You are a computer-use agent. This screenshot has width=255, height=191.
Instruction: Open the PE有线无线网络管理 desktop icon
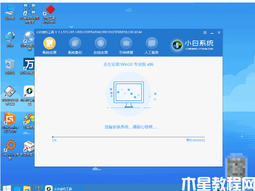tap(29, 14)
